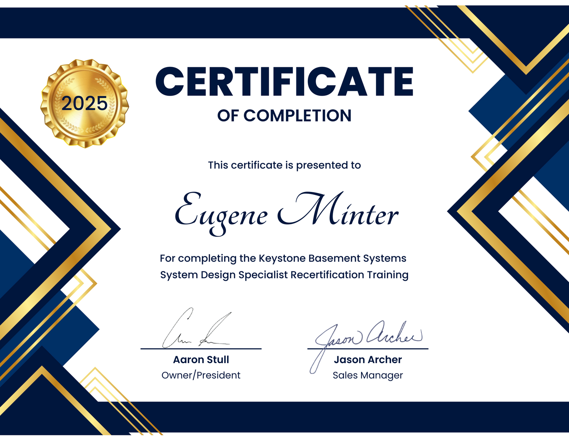Screen dimensions: 569x440
Task: Click the Owner/President title text
Action: point(201,375)
